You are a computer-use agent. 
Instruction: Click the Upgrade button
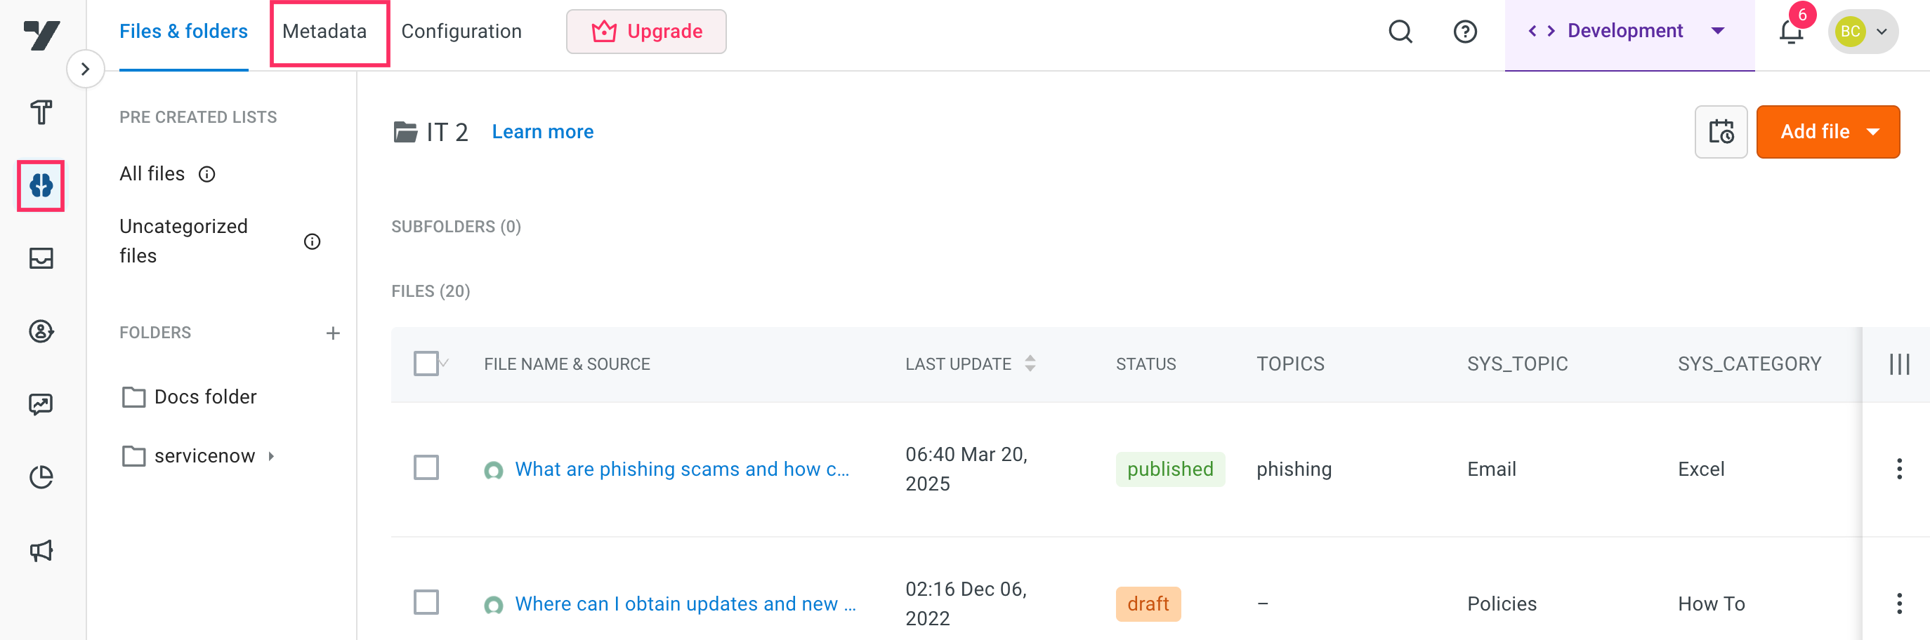(x=646, y=32)
